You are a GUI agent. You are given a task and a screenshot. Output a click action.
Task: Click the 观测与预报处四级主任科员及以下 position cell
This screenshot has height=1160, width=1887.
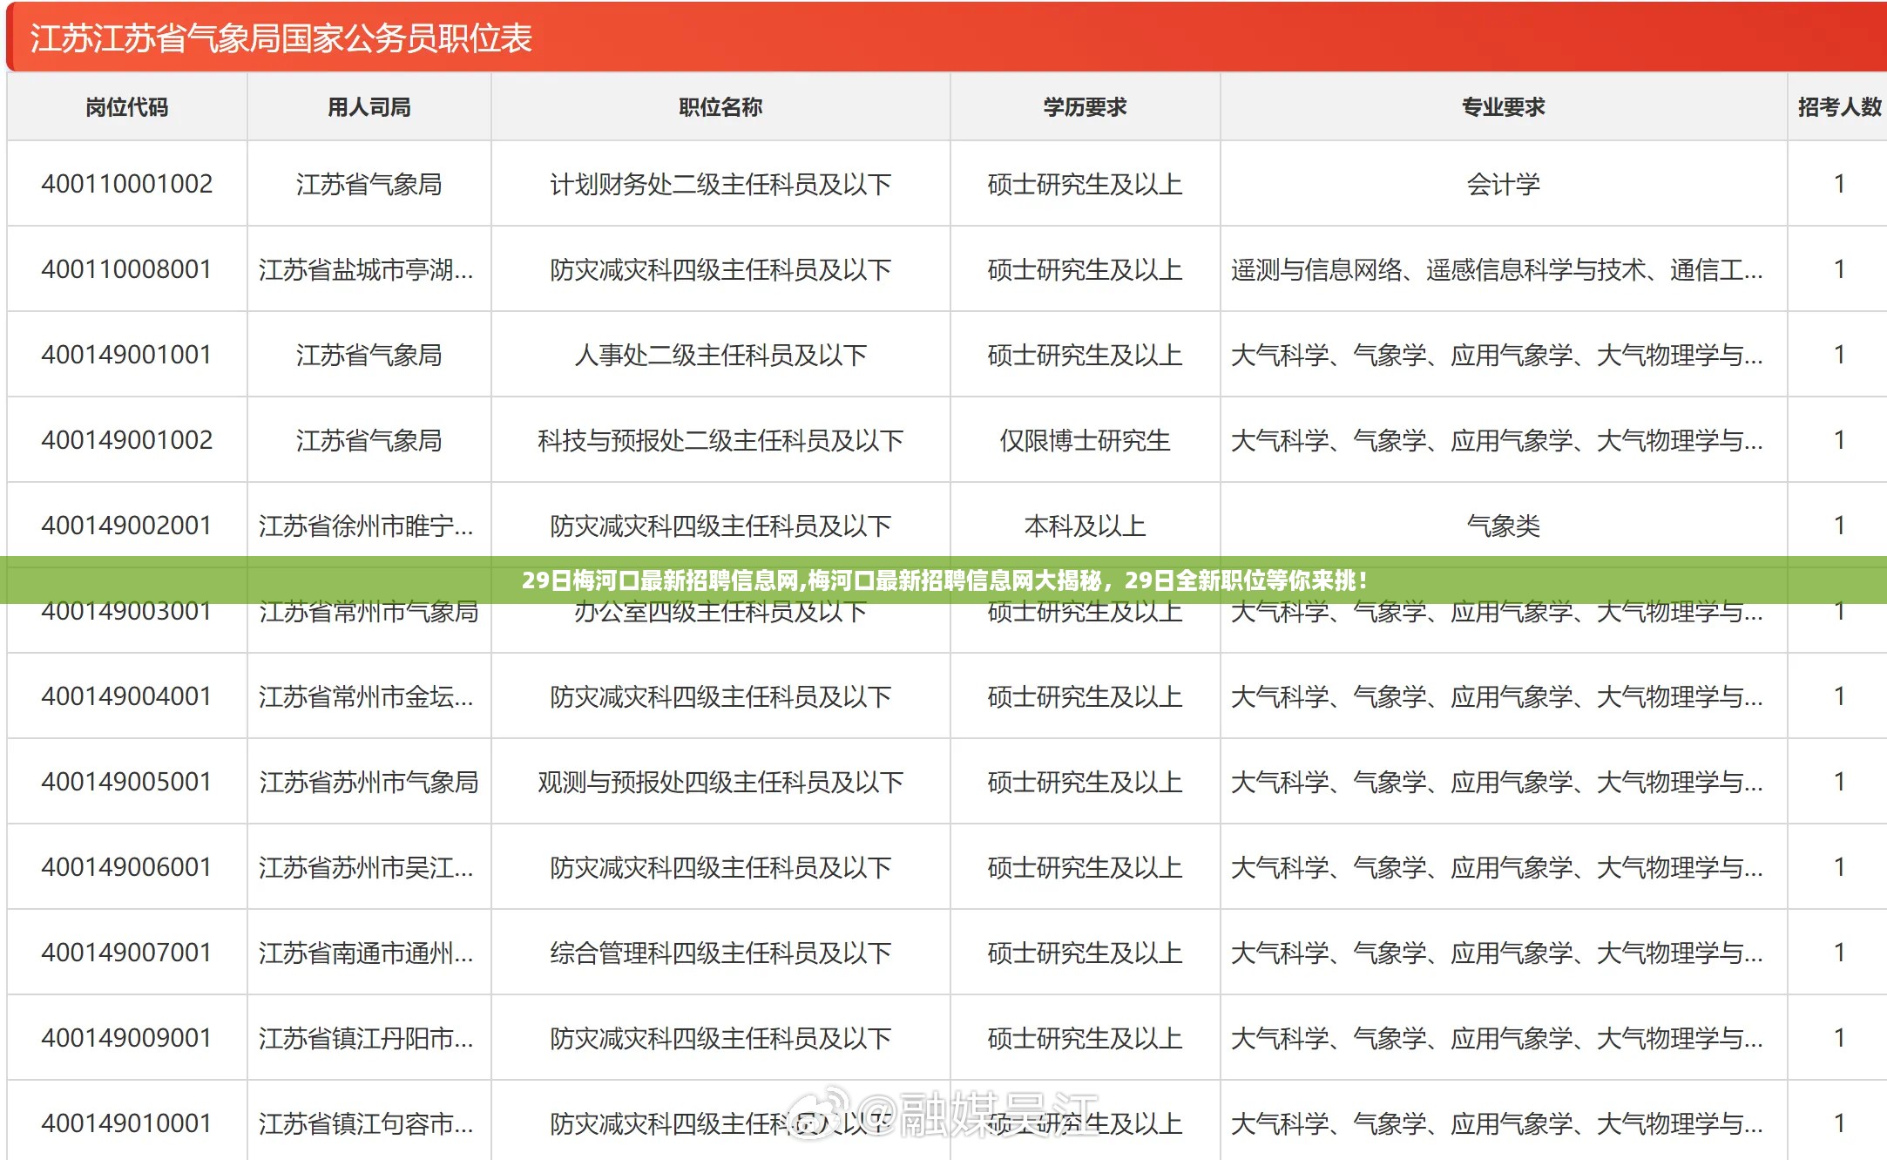coord(720,782)
